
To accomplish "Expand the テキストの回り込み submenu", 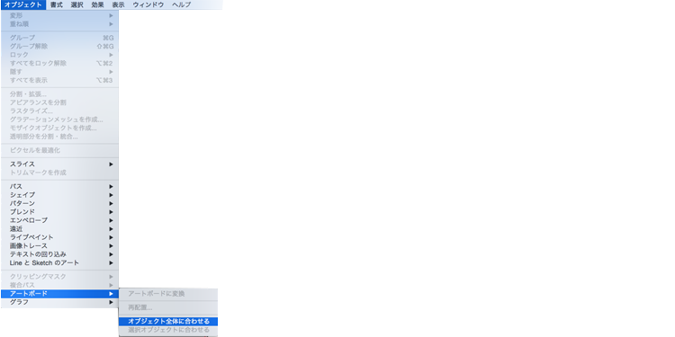I will pyautogui.click(x=59, y=254).
